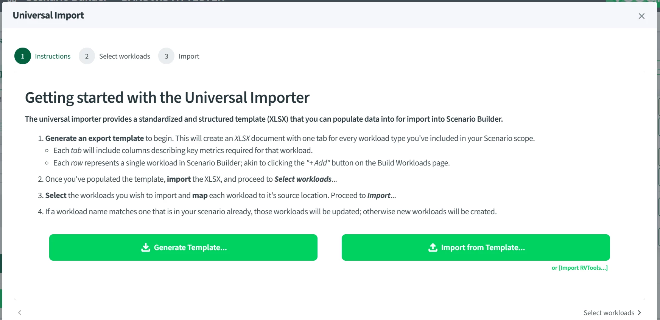The width and height of the screenshot is (660, 320).
Task: Click the right chevron beside Select workloads
Action: coord(640,312)
